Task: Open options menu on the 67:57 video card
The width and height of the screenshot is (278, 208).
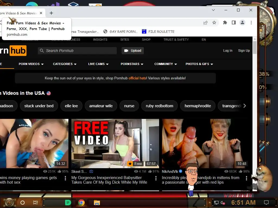Action: [x=156, y=178]
